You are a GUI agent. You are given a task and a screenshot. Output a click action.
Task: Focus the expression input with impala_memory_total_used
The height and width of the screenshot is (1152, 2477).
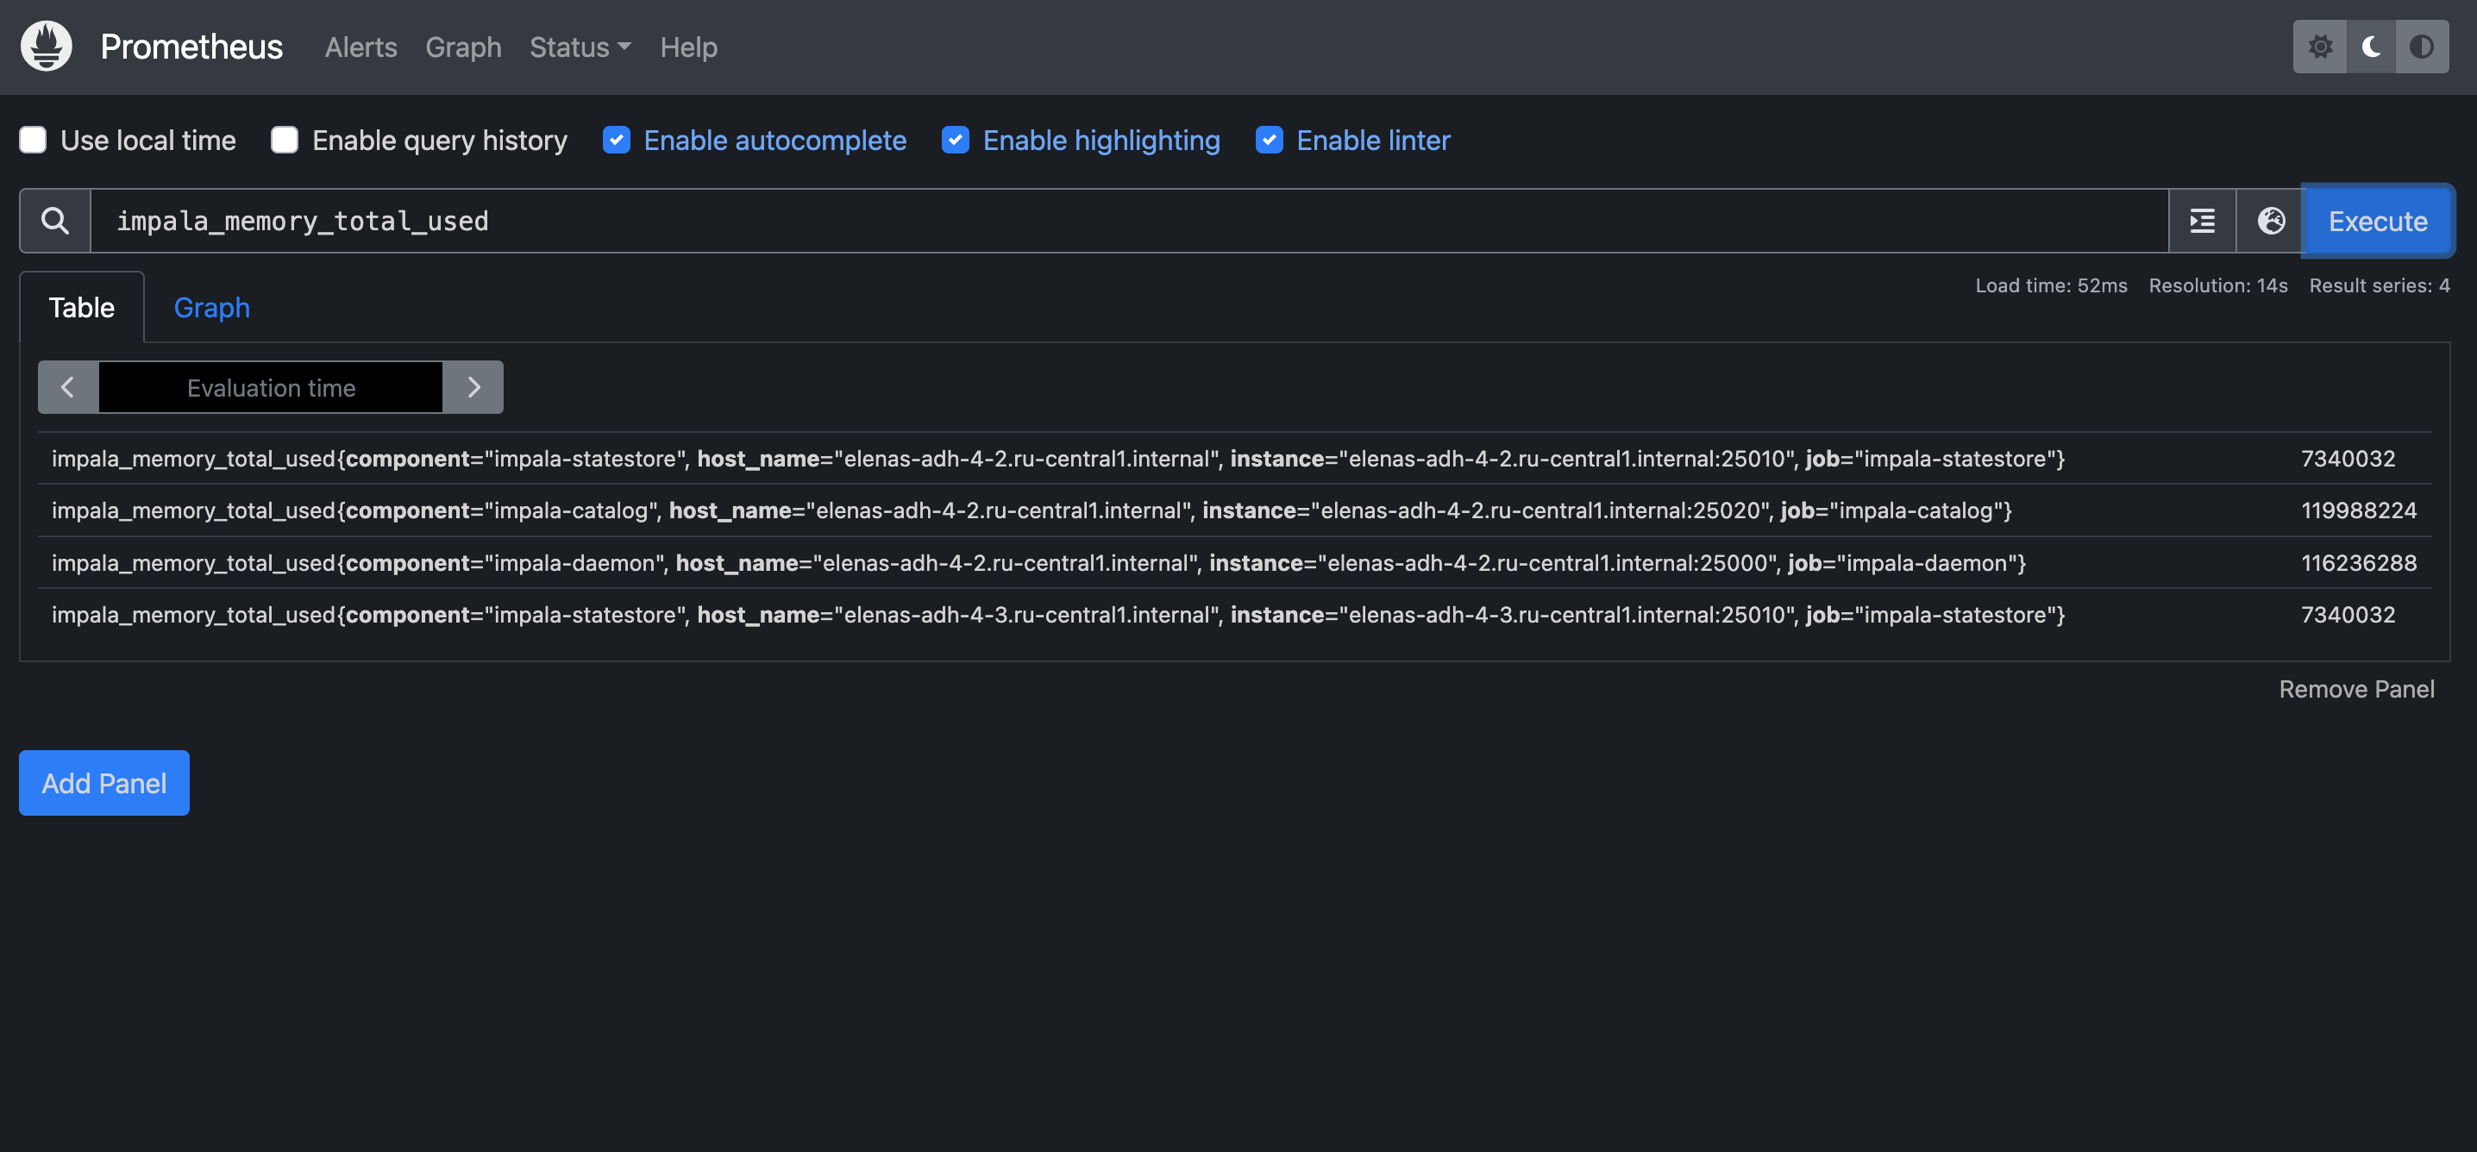[x=1129, y=221]
